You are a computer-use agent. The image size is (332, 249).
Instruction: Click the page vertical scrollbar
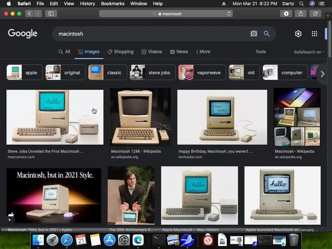(330, 39)
